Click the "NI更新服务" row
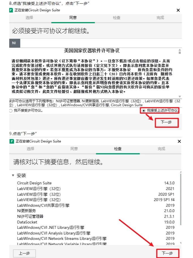Viewport: 193px width, 258px height. tap(96, 211)
